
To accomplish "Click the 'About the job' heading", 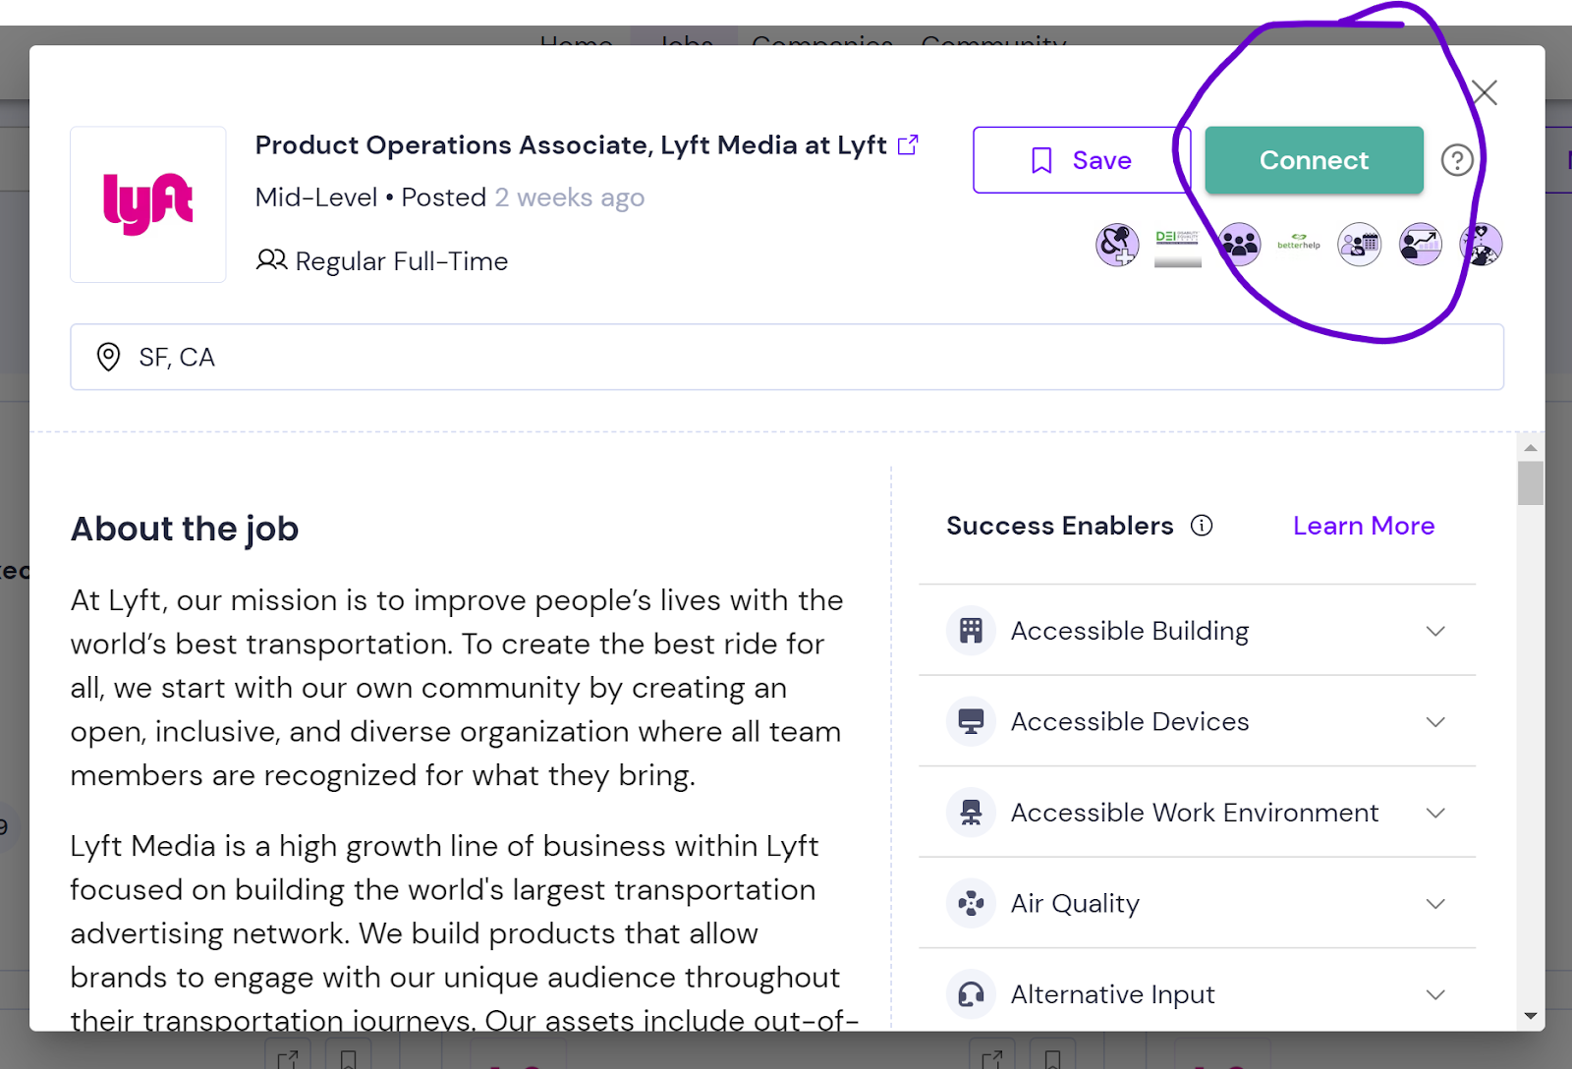I will tap(185, 529).
